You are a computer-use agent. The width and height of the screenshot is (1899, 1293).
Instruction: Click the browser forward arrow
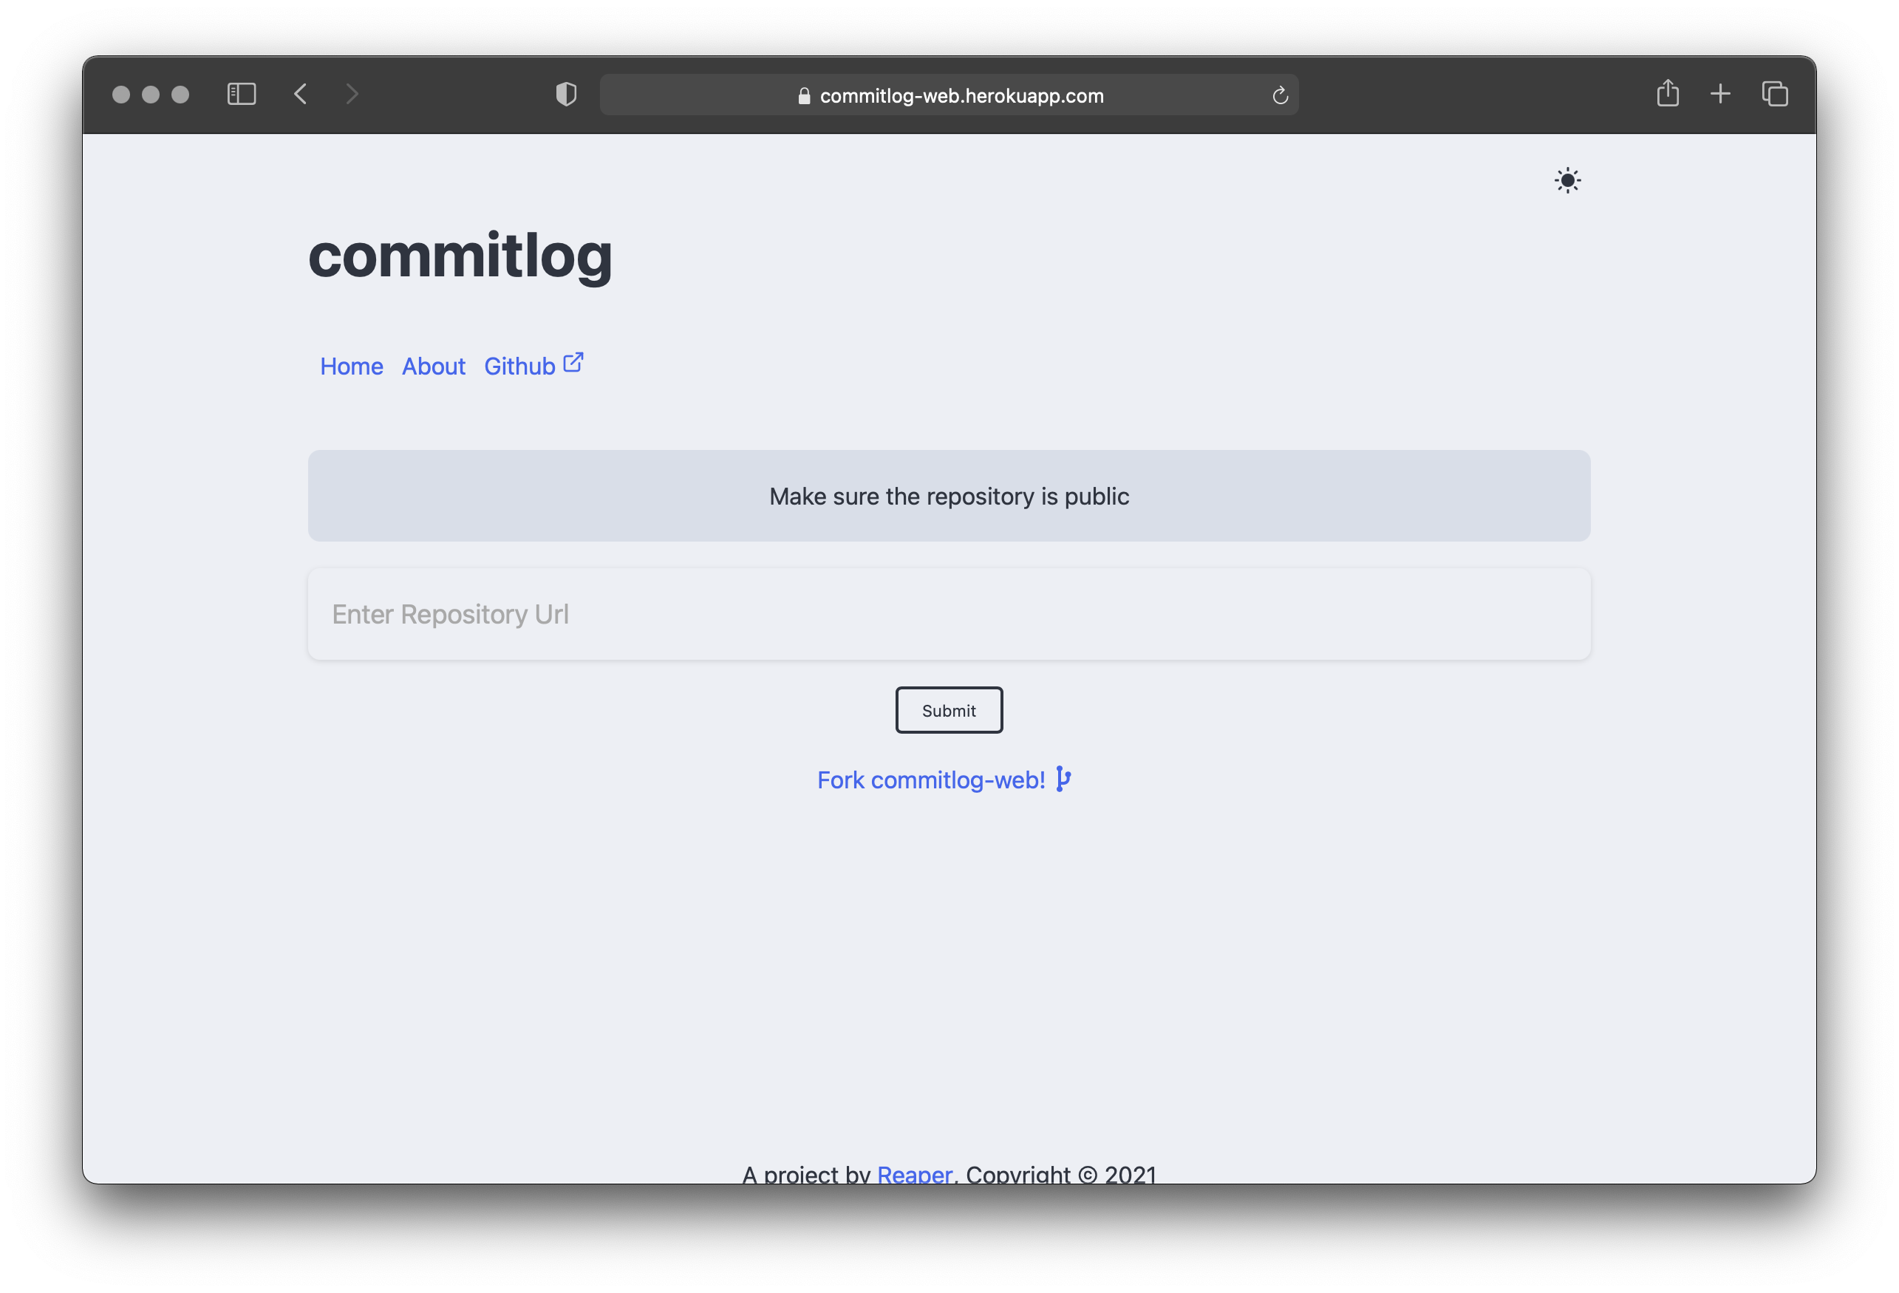[x=352, y=94]
